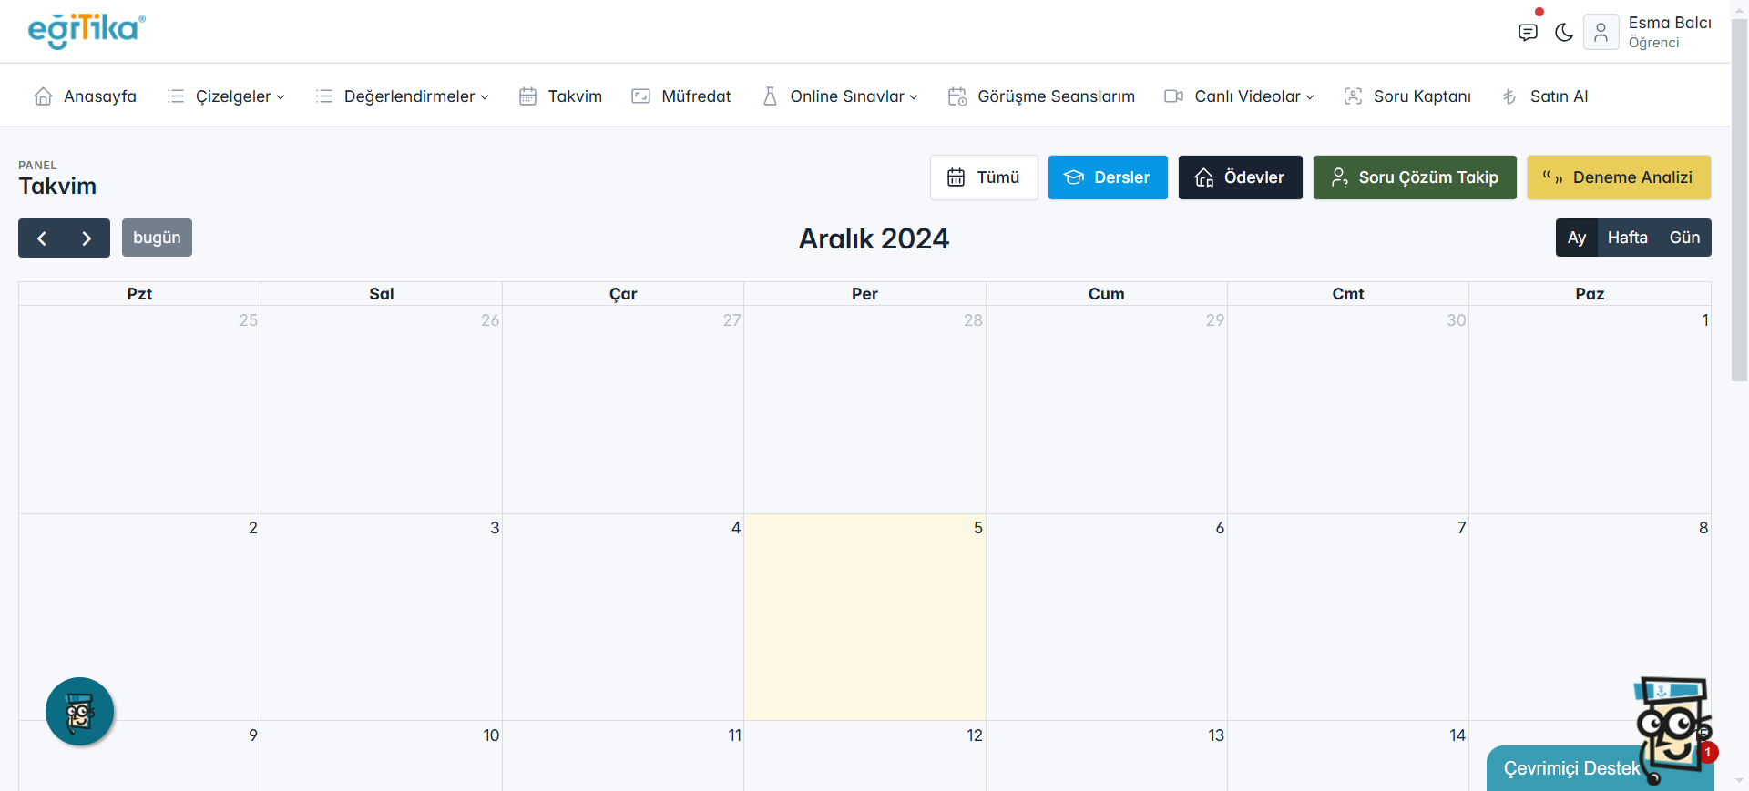Open Esma Balcı user profile avatar

(x=1601, y=33)
